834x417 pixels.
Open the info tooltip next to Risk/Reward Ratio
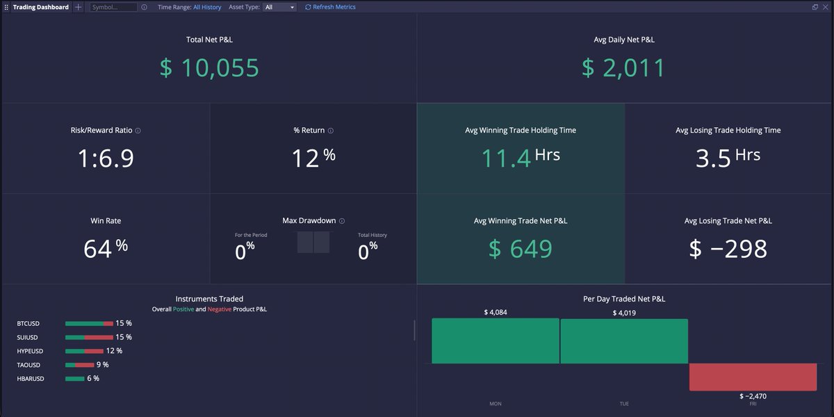coord(136,130)
